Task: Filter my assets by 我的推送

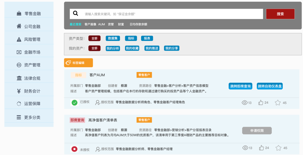Action: [x=152, y=48]
